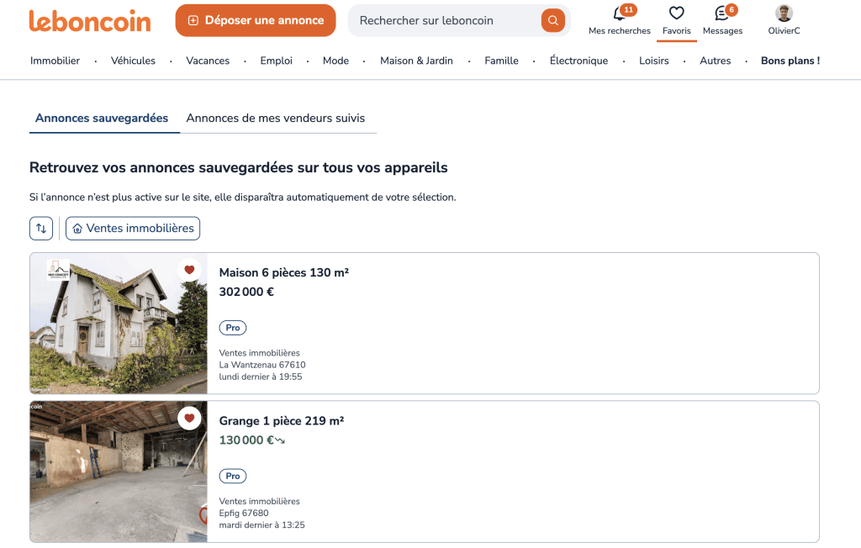This screenshot has width=861, height=548.
Task: Open the Bons plans ! page
Action: pyautogui.click(x=790, y=61)
